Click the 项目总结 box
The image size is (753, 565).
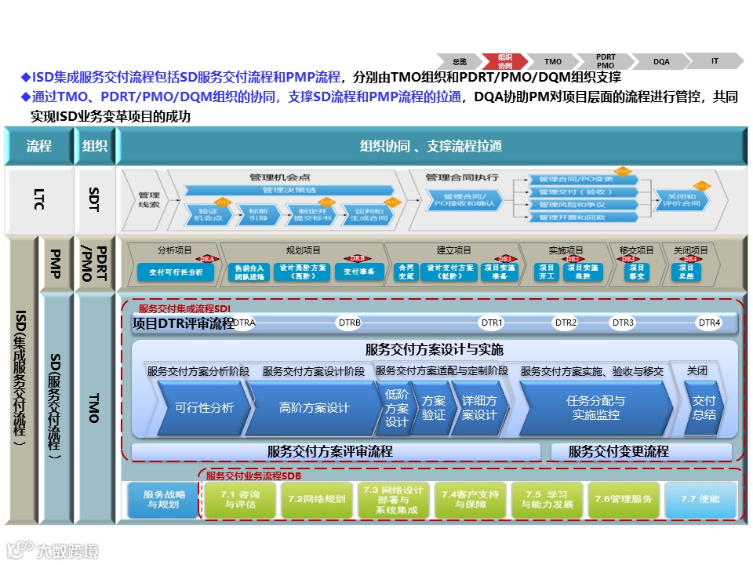pos(686,272)
